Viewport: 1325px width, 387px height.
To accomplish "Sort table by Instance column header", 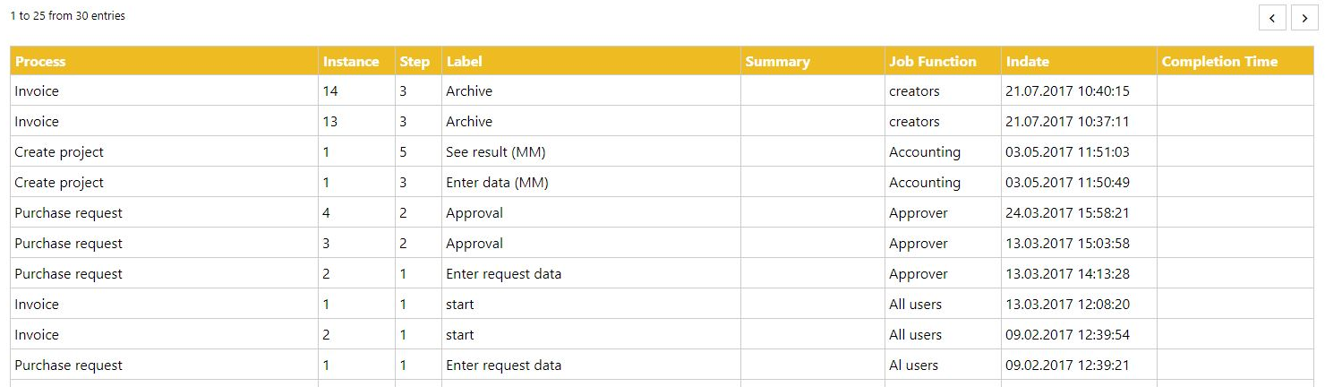I will [x=351, y=62].
